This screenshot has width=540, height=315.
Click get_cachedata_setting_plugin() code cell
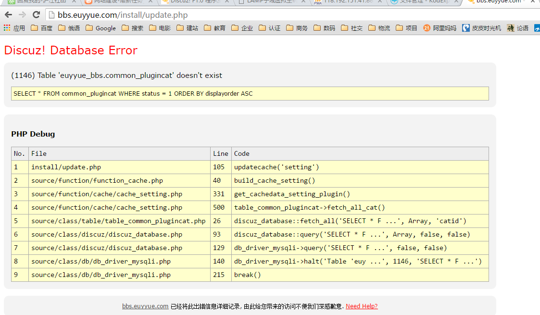[360, 194]
